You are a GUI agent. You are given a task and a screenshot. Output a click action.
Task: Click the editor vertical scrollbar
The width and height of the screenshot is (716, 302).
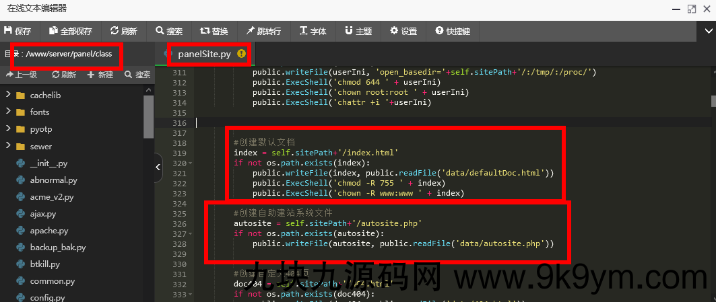click(713, 101)
